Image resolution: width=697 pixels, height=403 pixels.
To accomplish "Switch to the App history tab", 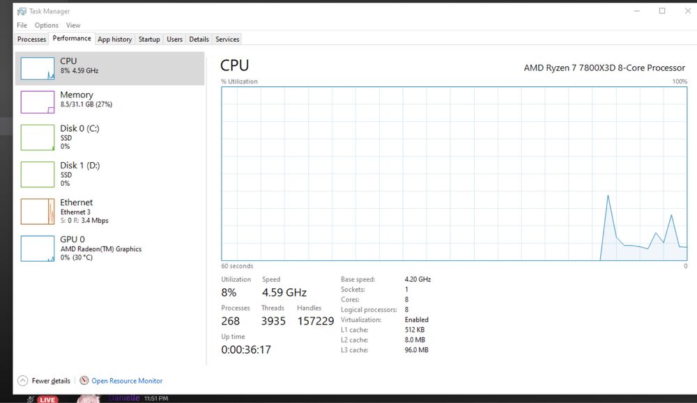I will coord(114,40).
